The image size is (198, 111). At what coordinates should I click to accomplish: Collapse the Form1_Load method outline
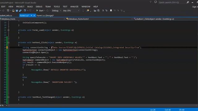(x=8, y=30)
